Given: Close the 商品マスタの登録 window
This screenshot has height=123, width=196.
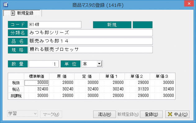Looking at the screenshot, I should pyautogui.click(x=189, y=3).
